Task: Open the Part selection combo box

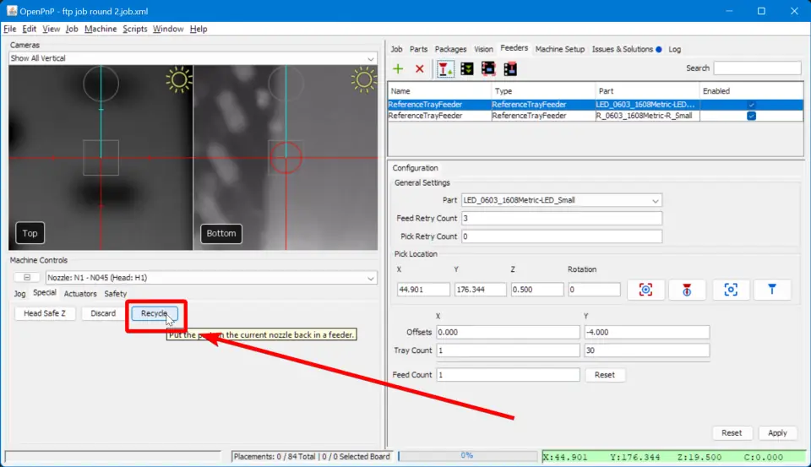Action: [561, 200]
